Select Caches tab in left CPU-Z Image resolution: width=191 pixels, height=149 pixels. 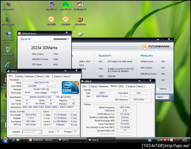pos(20,77)
